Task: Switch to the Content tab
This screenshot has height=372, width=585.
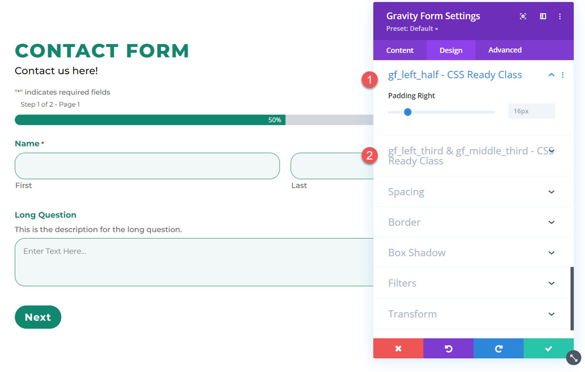Action: [x=400, y=50]
